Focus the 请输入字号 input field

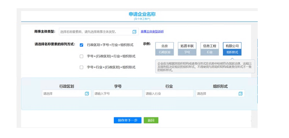(118, 94)
